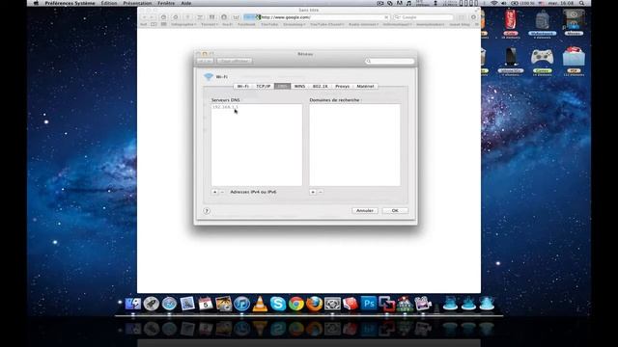618x347 pixels.
Task: Open VLC traffic cone icon
Action: point(260,304)
